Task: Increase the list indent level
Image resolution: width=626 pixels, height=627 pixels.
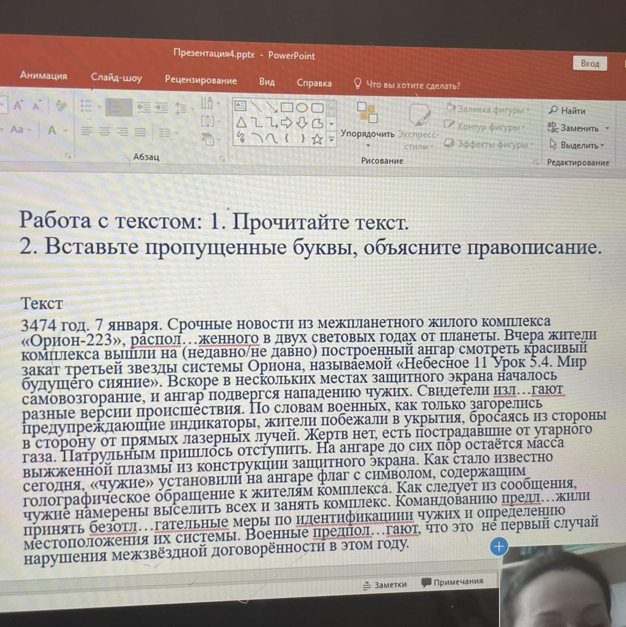Action: (x=161, y=107)
